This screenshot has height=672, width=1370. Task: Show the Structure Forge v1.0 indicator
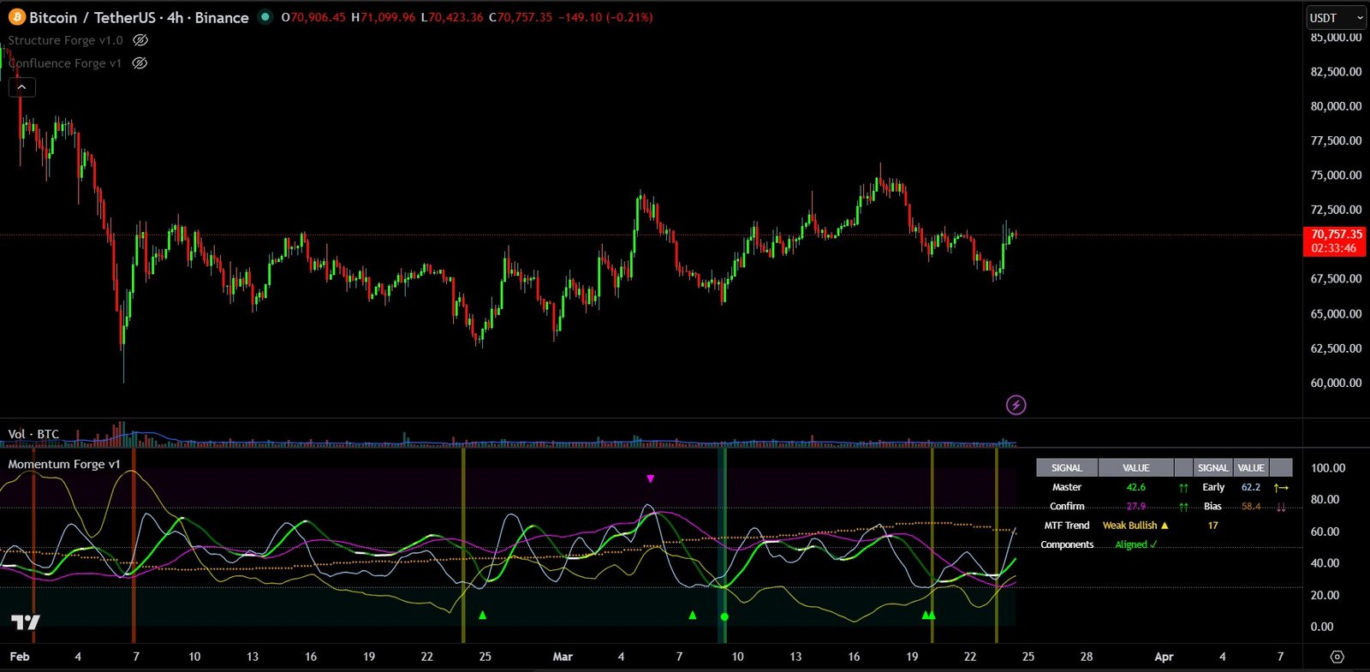pyautogui.click(x=140, y=40)
